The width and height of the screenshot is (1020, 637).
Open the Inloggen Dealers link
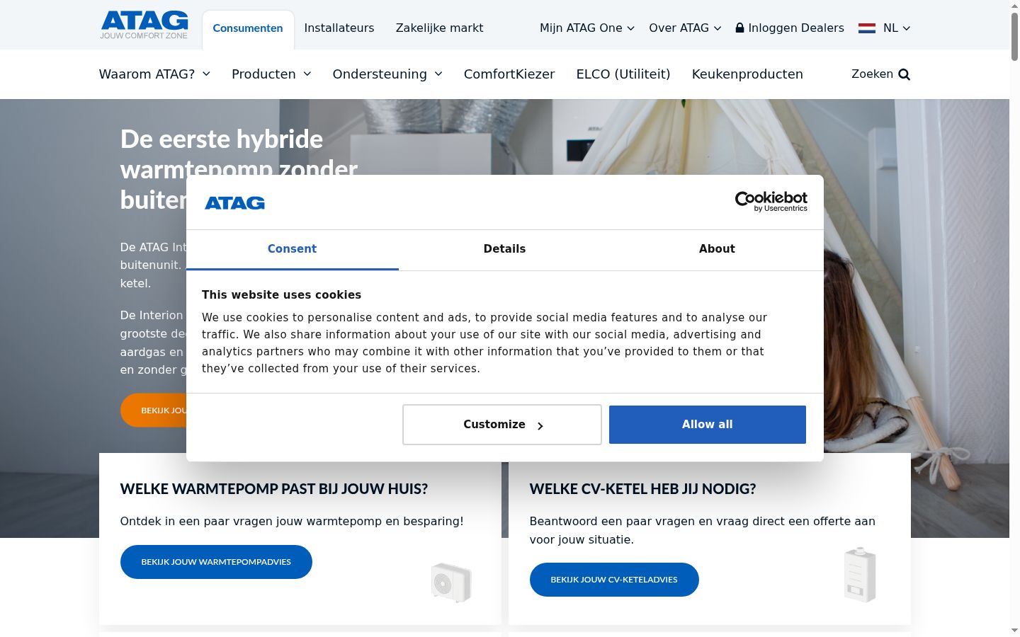[x=790, y=28]
